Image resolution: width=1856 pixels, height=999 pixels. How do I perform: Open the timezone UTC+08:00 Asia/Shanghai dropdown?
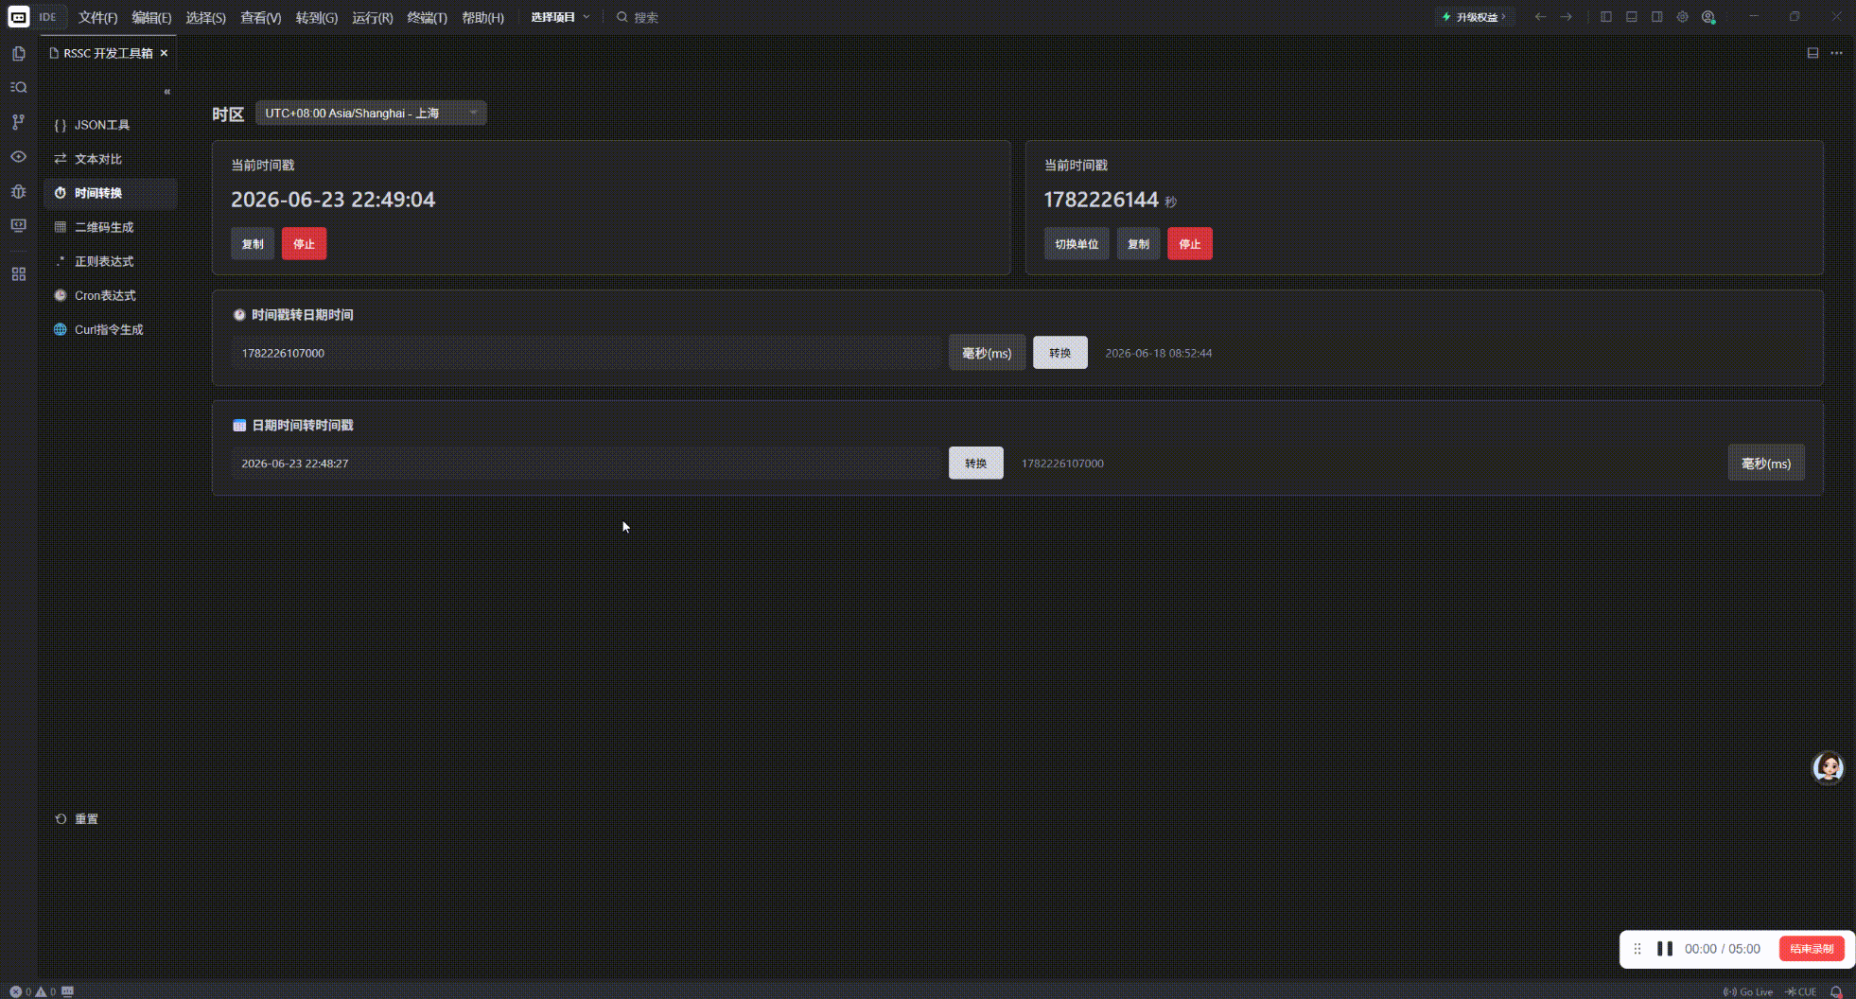[371, 114]
